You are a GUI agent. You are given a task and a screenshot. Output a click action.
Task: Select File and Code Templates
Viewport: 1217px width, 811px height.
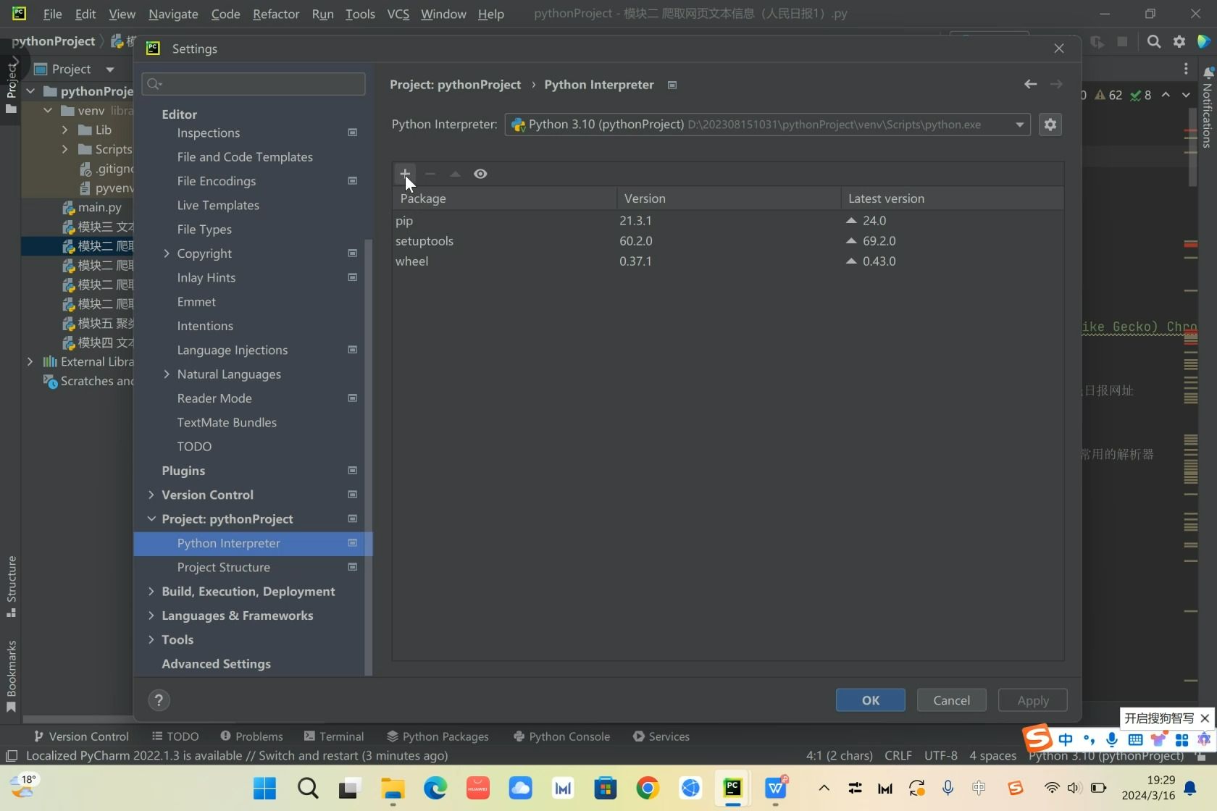(245, 157)
